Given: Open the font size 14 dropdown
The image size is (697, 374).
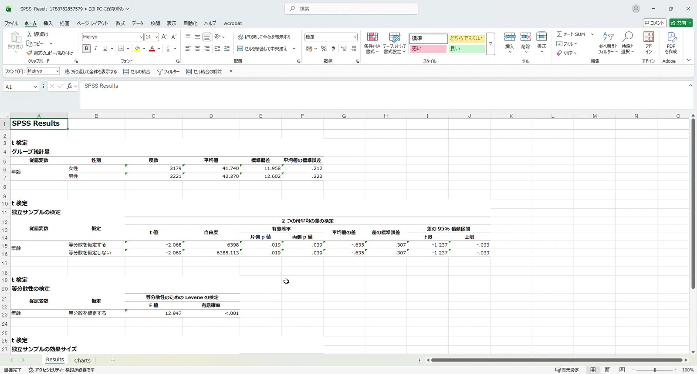Looking at the screenshot, I should (156, 37).
